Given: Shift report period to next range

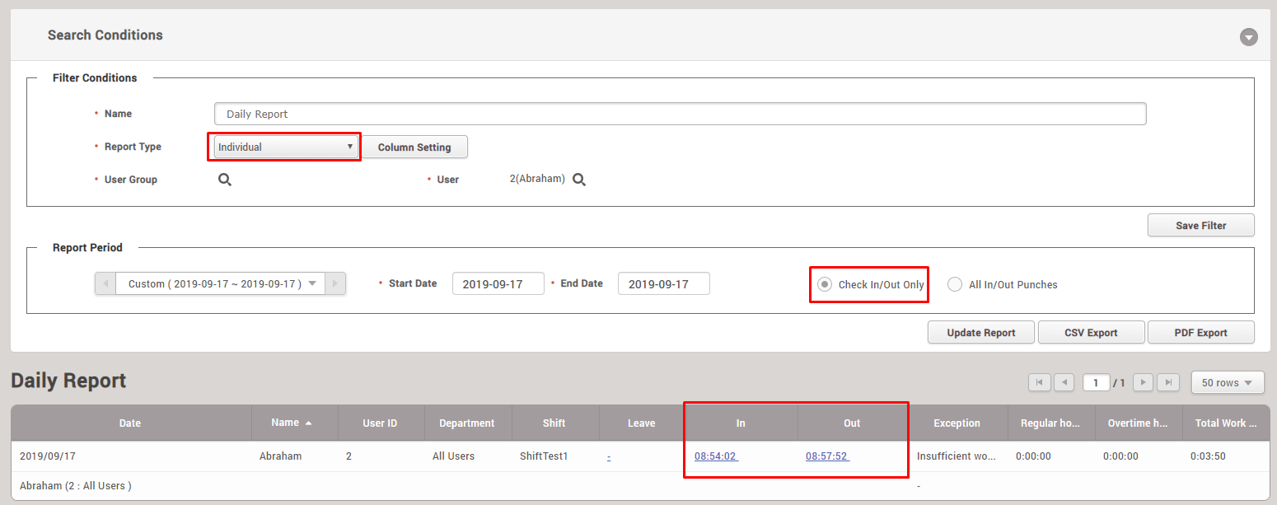Looking at the screenshot, I should point(334,283).
